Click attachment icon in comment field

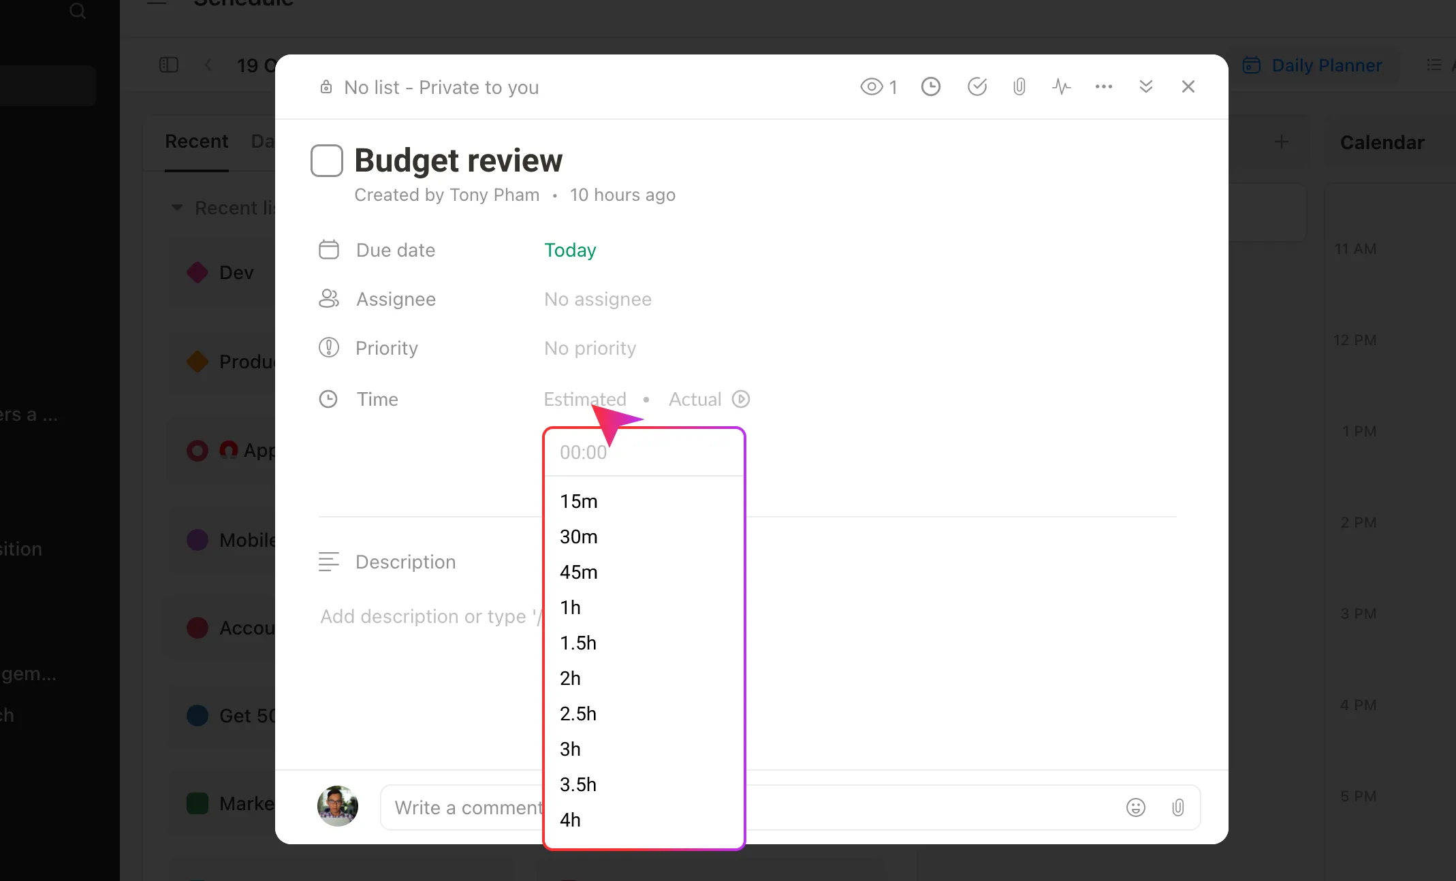(x=1177, y=807)
